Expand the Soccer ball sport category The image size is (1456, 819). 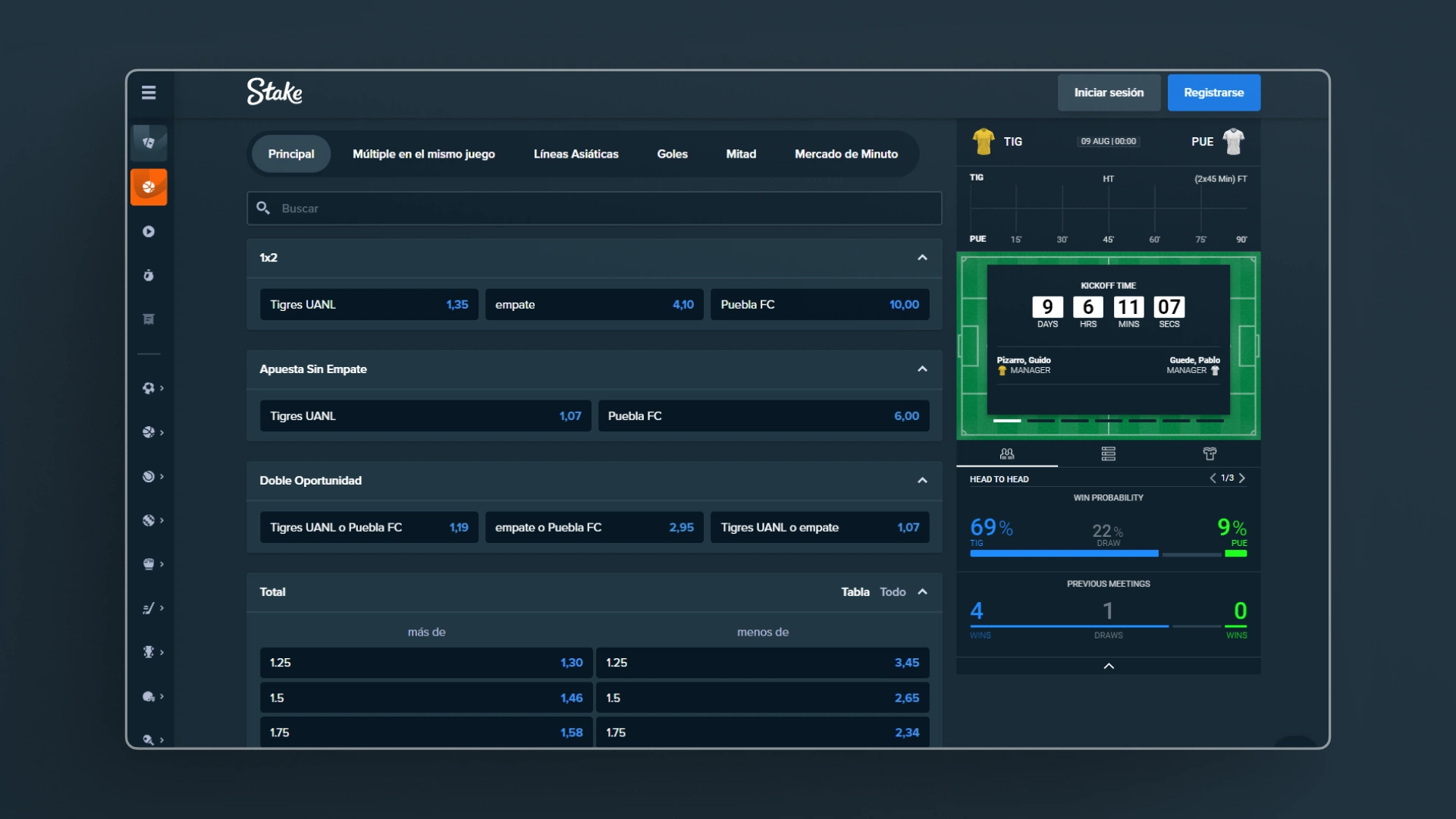pyautogui.click(x=152, y=388)
